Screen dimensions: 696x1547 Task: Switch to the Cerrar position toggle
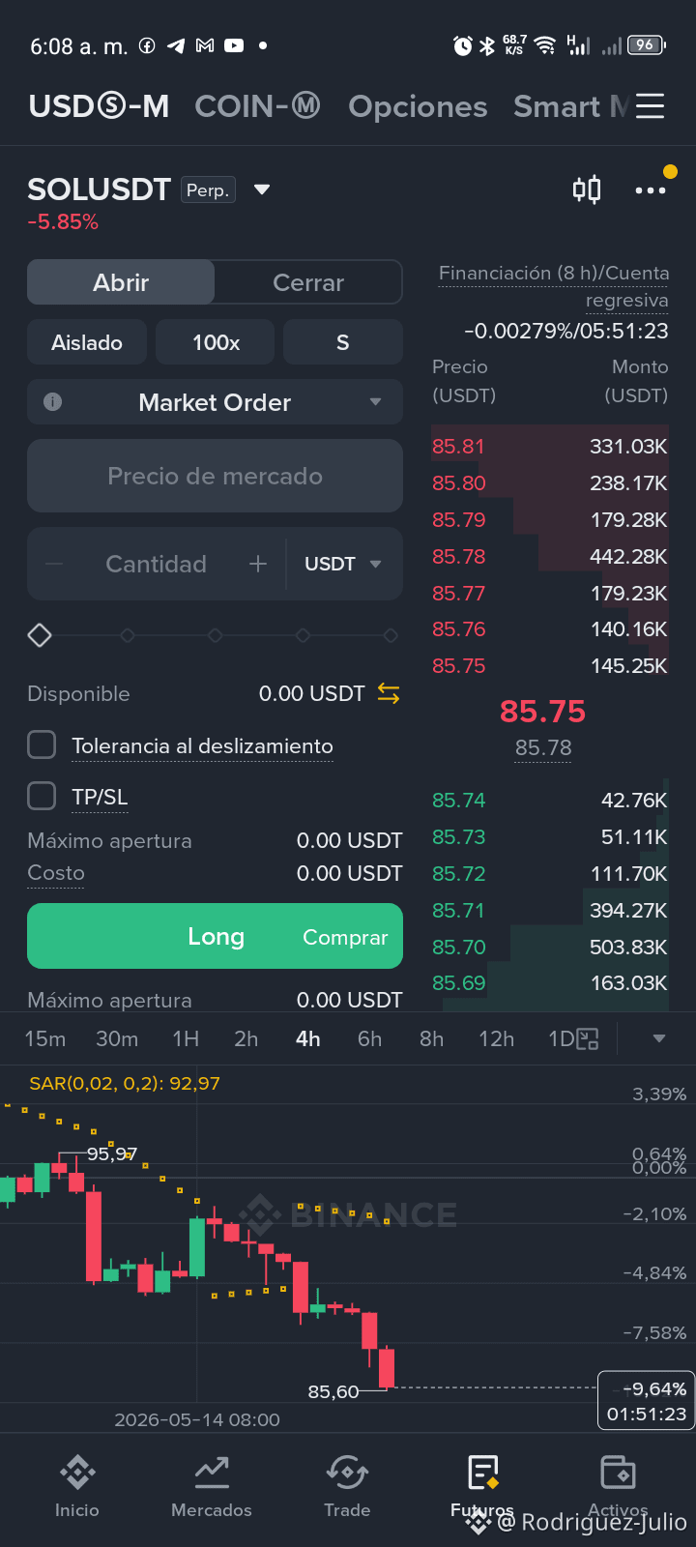click(x=308, y=282)
